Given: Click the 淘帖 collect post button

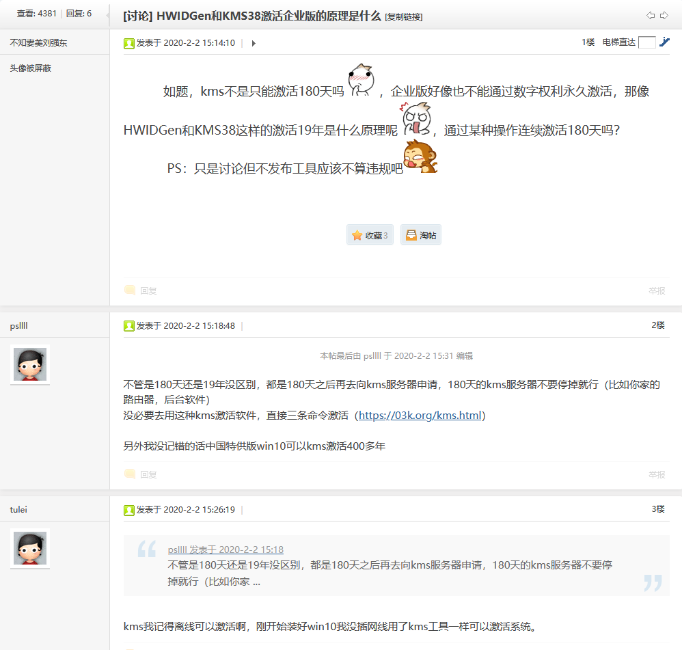Looking at the screenshot, I should click(x=420, y=235).
